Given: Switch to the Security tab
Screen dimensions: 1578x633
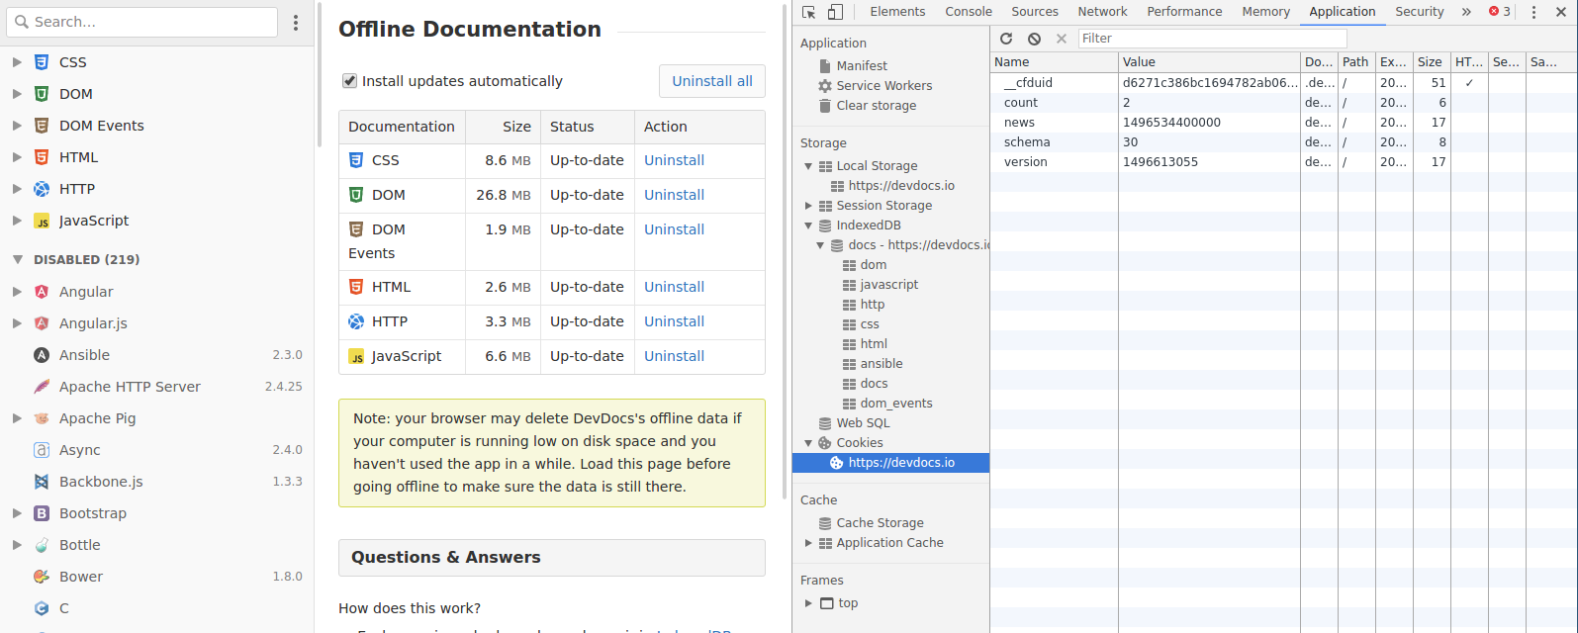Looking at the screenshot, I should point(1420,12).
